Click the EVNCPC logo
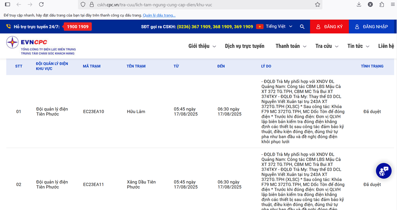397x210 pixels. pos(41,45)
